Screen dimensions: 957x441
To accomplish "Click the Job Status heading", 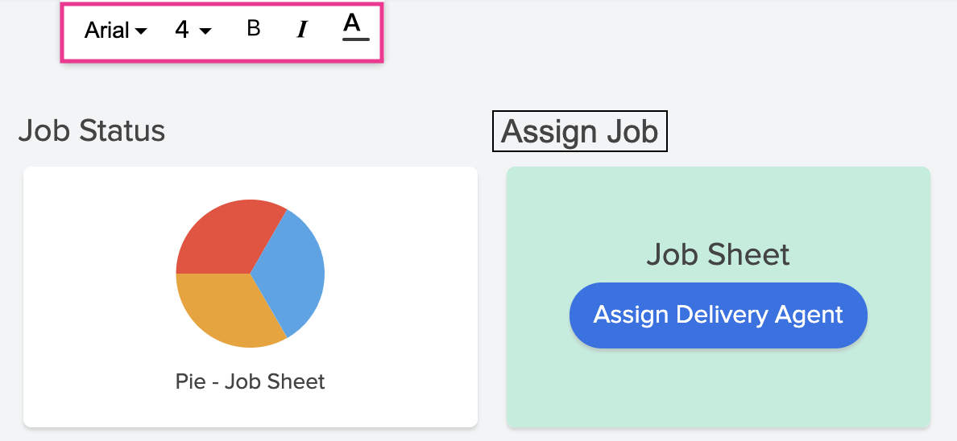I will 92,130.
